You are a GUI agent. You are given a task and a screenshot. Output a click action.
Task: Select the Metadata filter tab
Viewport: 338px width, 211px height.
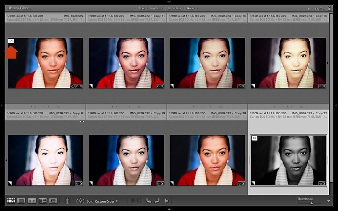click(174, 8)
